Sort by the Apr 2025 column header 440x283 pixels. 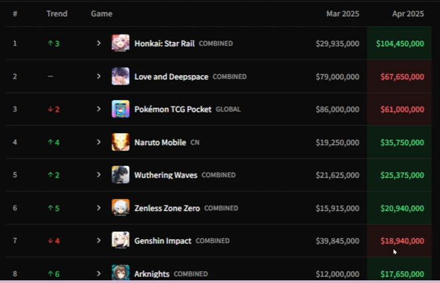408,14
